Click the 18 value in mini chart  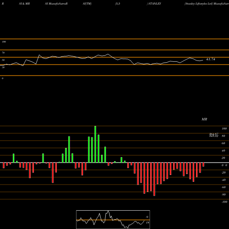coord(147,223)
